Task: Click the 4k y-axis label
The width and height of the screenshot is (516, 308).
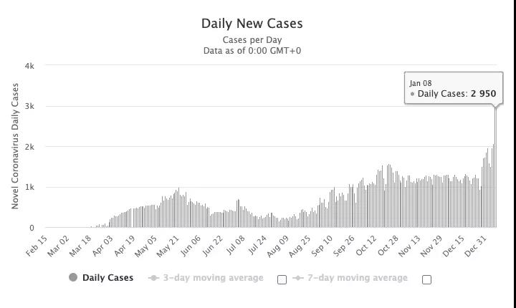Action: coord(29,66)
